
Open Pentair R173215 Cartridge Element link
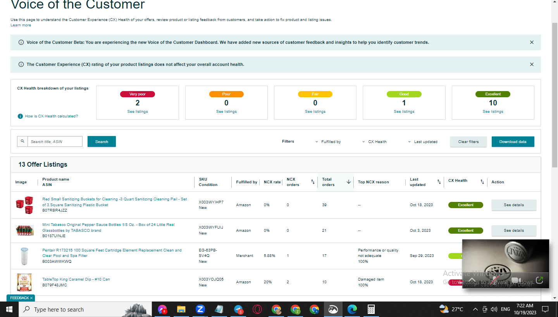point(112,253)
